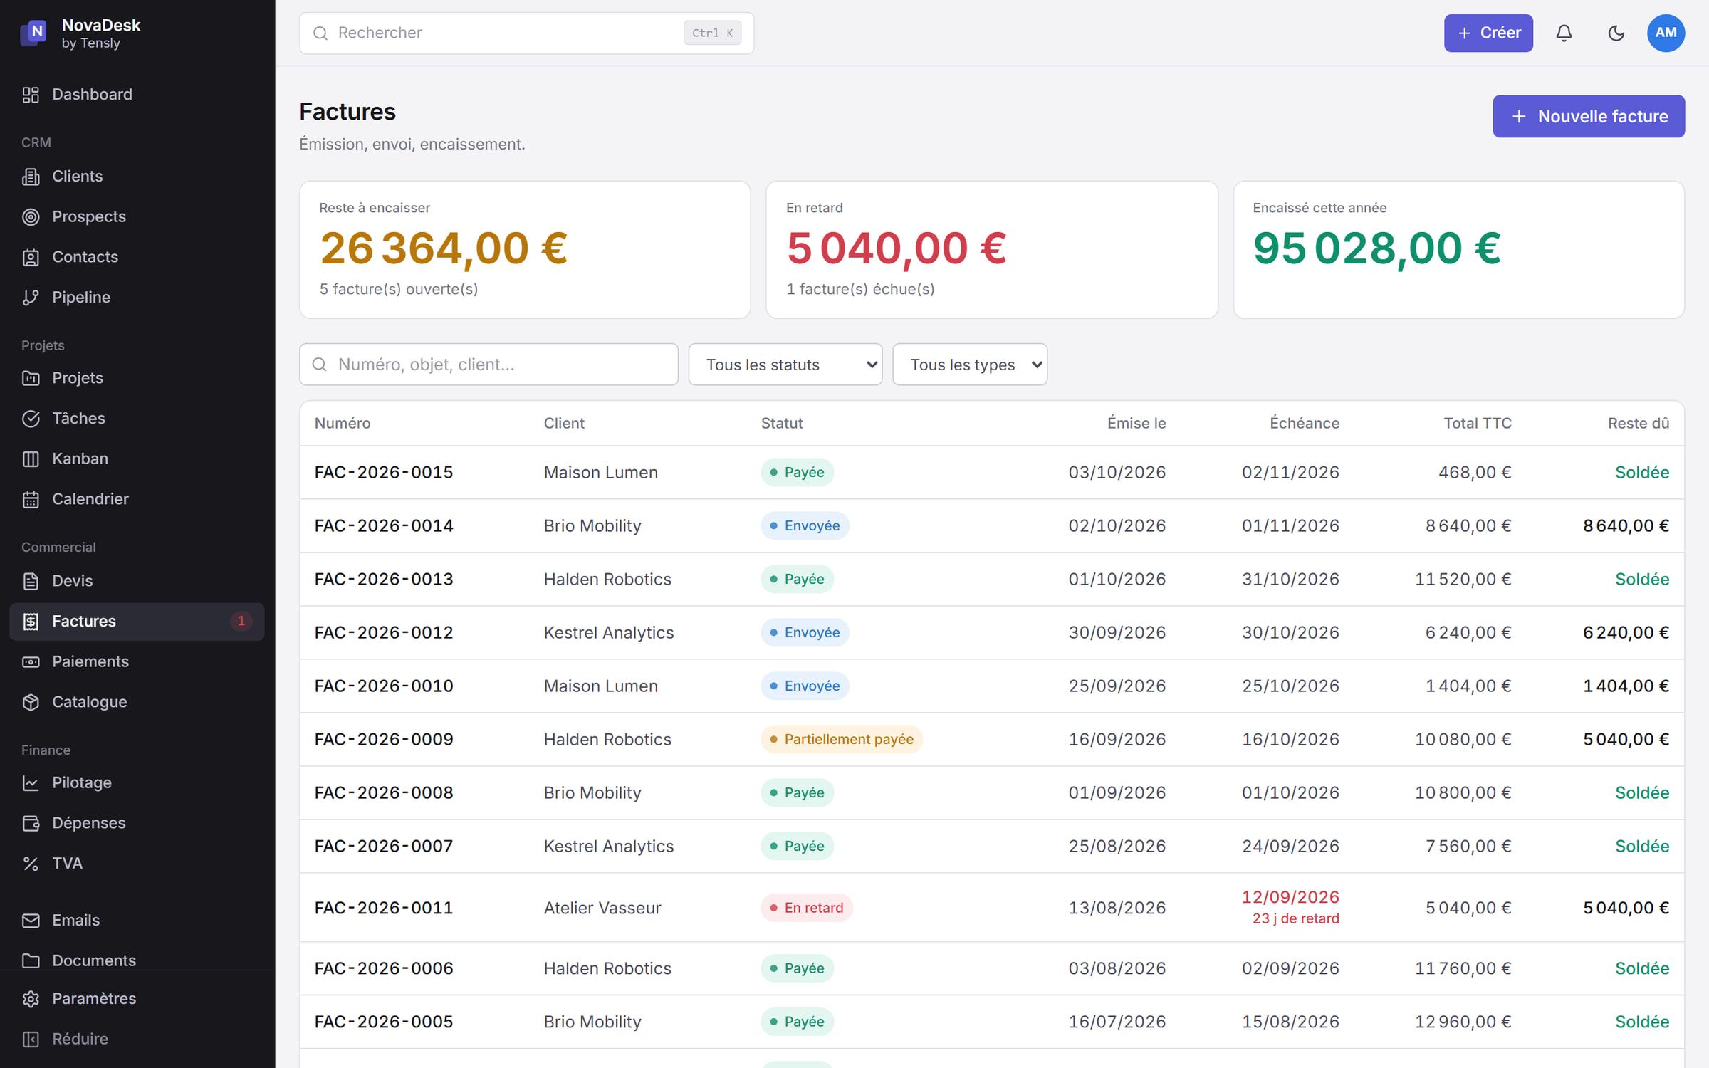
Task: Open Paramètres settings item
Action: click(x=137, y=998)
